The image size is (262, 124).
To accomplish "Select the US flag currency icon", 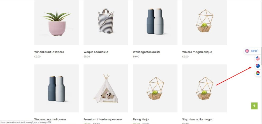I will point(258,58).
